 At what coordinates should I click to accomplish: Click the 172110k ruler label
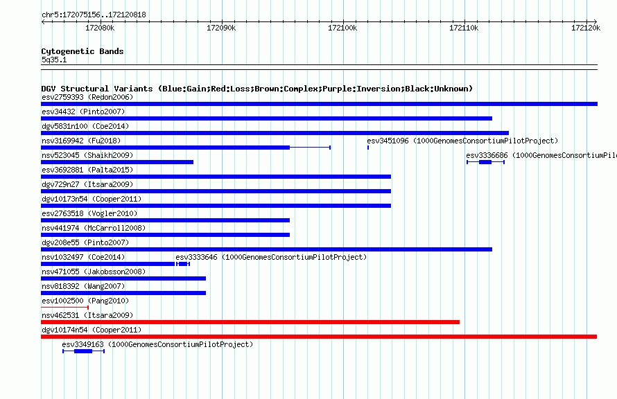click(x=464, y=28)
